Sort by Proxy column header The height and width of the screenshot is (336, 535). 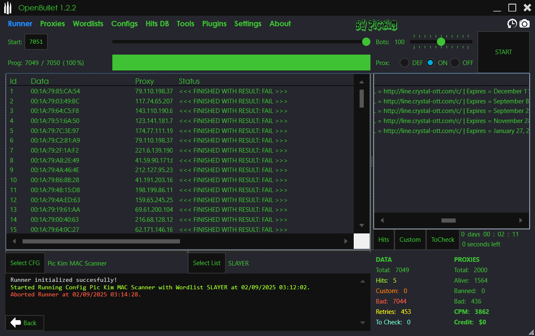pos(145,81)
